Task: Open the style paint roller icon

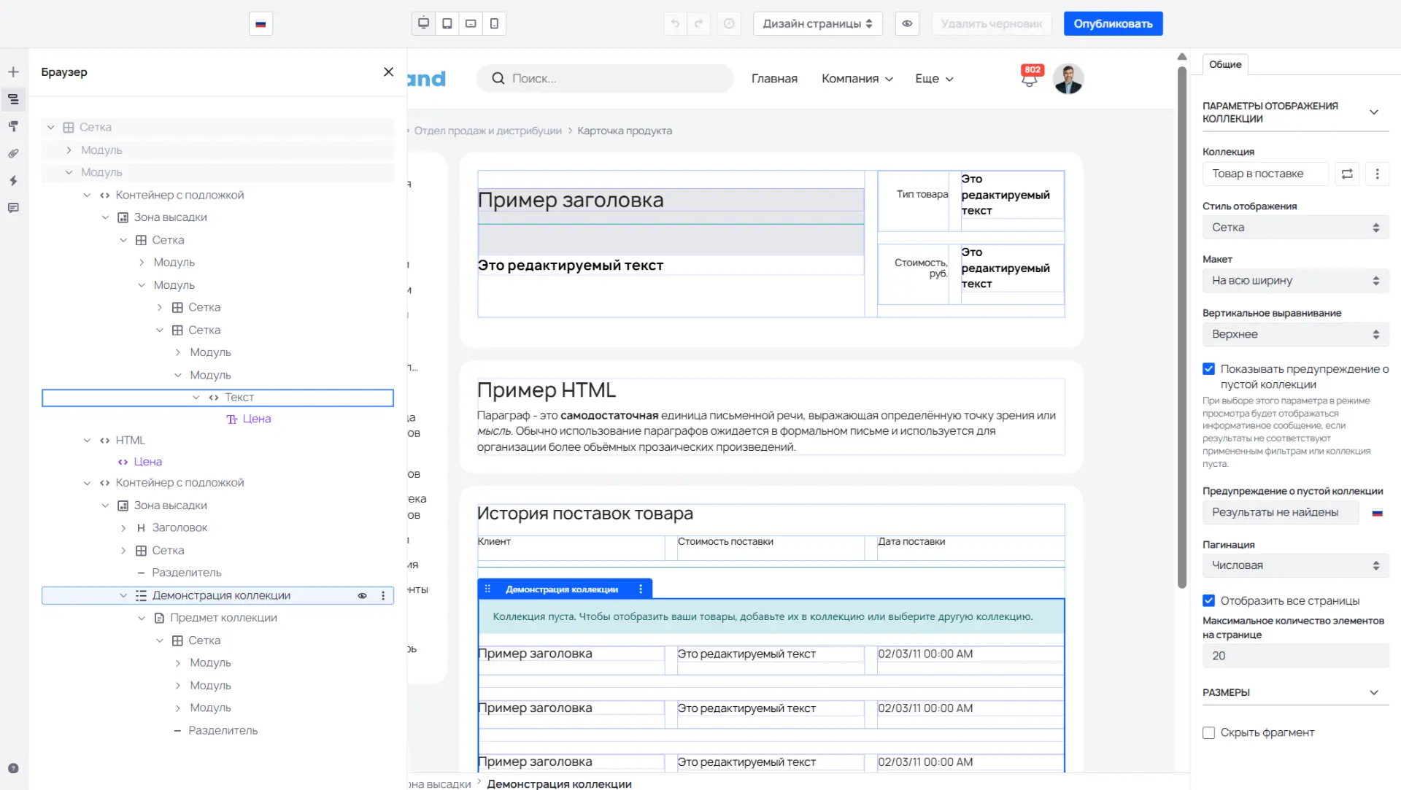Action: (x=13, y=126)
